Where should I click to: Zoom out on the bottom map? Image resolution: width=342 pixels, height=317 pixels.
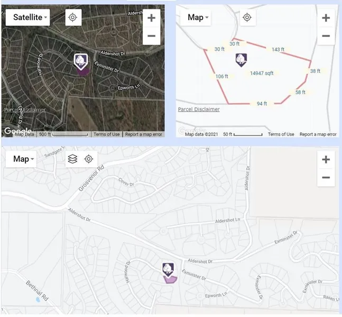326,177
